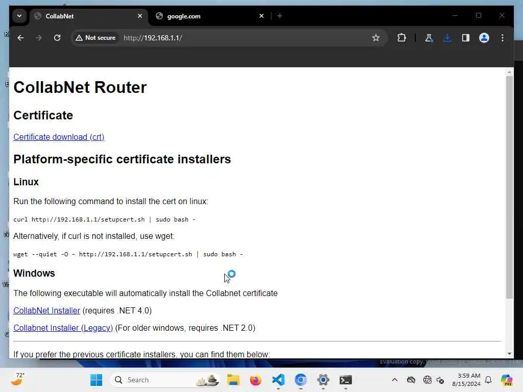This screenshot has height=392, width=523.
Task: Click the cloud sync tray icon
Action: [411, 380]
